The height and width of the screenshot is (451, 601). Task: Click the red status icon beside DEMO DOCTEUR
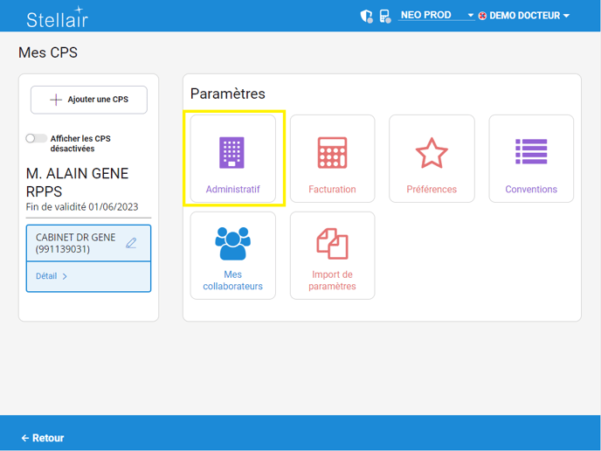(482, 16)
